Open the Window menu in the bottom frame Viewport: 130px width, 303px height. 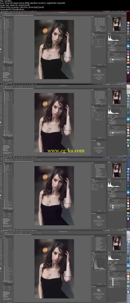point(32,230)
